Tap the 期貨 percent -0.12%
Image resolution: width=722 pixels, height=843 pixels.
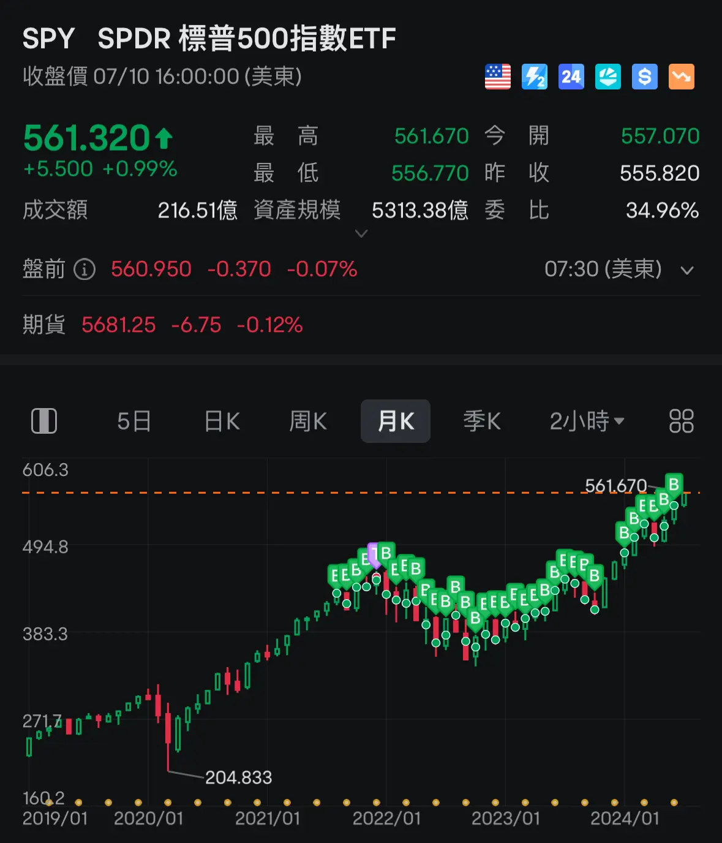point(270,325)
